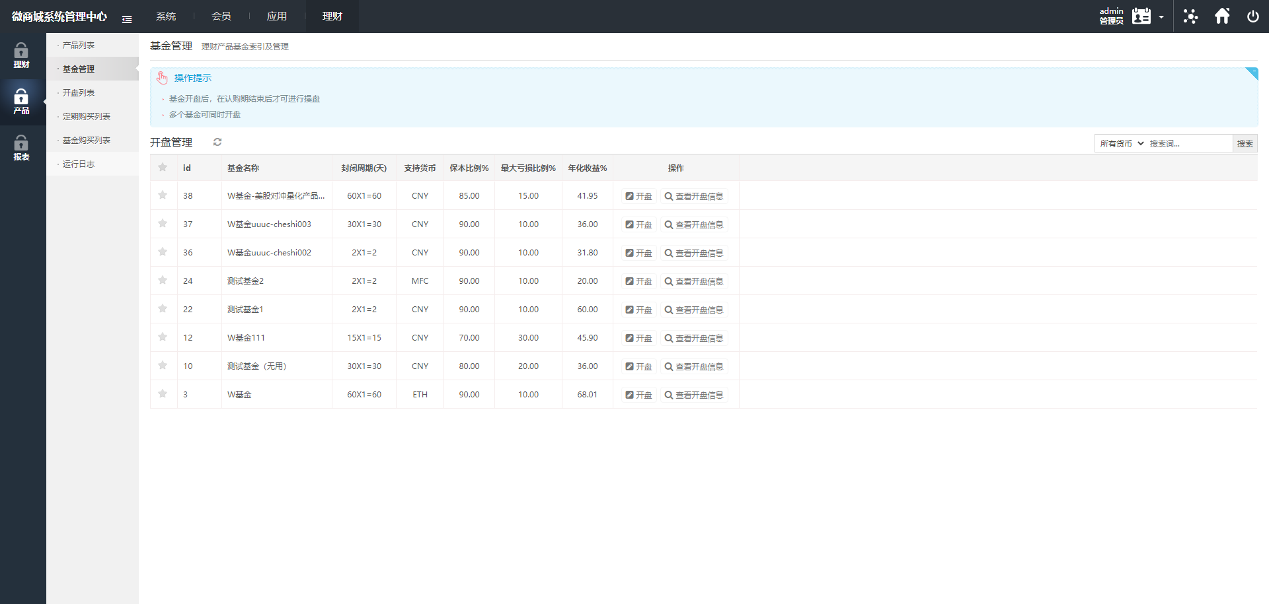Viewport: 1269px width, 604px height.
Task: Close the 操作提示 panel corner toggle
Action: tap(1252, 73)
